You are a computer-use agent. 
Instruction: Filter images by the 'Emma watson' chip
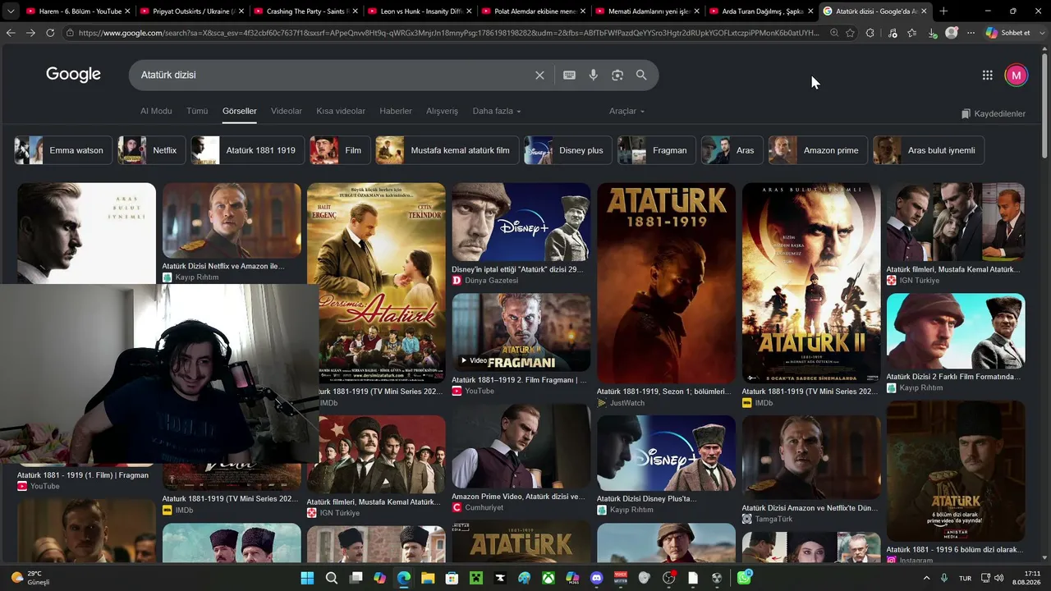coord(63,150)
